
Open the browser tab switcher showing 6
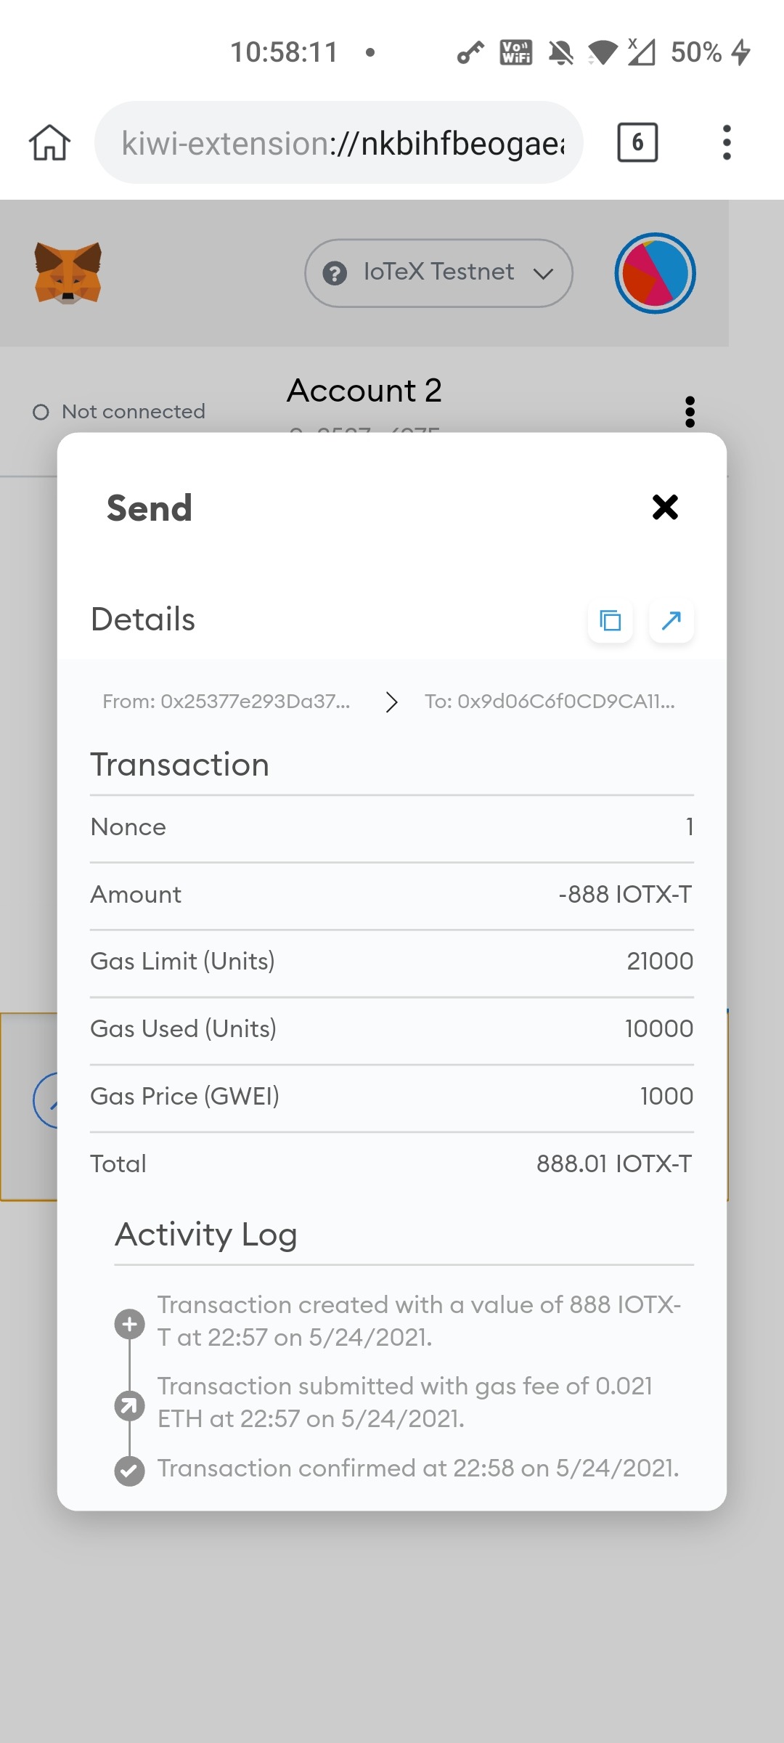point(637,142)
